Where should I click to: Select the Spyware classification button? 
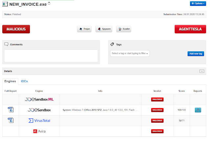104,29
